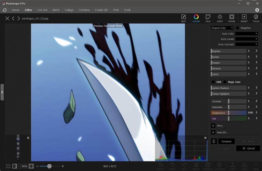Adjust the Darken value stepper
This screenshot has height=171, width=262.
pyautogui.click(x=256, y=57)
